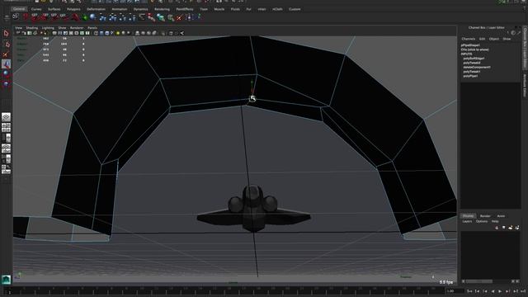Image resolution: width=528 pixels, height=297 pixels.
Task: Open the vertical Attribute Editor tab
Action: click(525, 86)
